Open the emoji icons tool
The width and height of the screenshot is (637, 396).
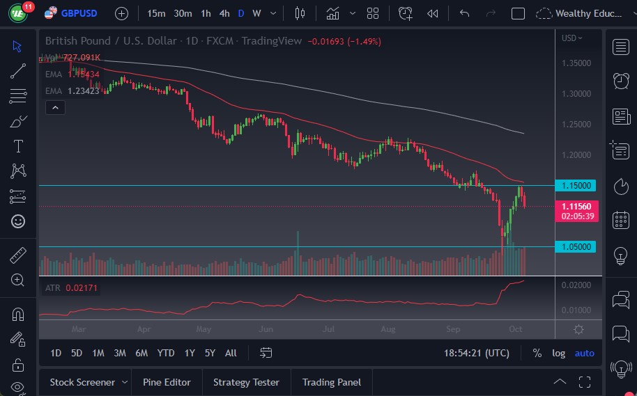tap(18, 221)
